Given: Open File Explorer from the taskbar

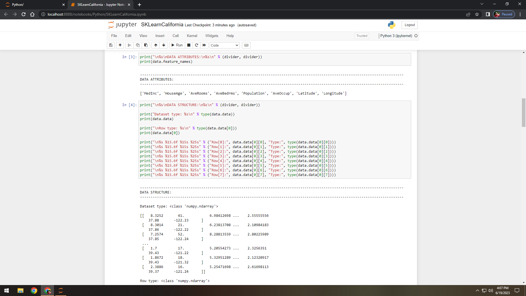Looking at the screenshot, I should (x=21, y=291).
